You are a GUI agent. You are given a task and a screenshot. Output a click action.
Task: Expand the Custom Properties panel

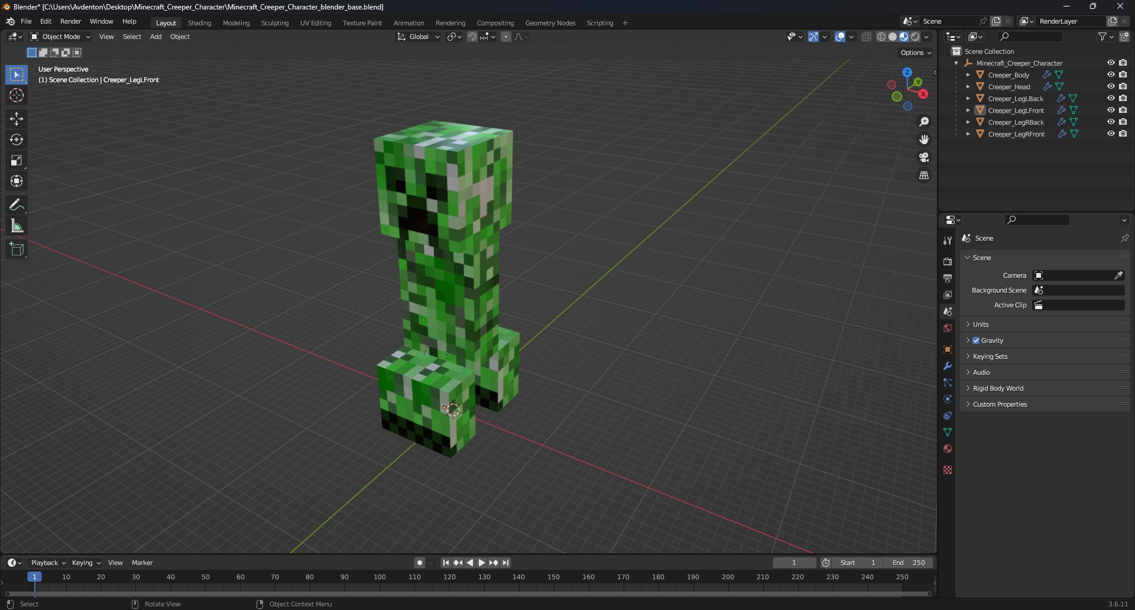click(1045, 404)
